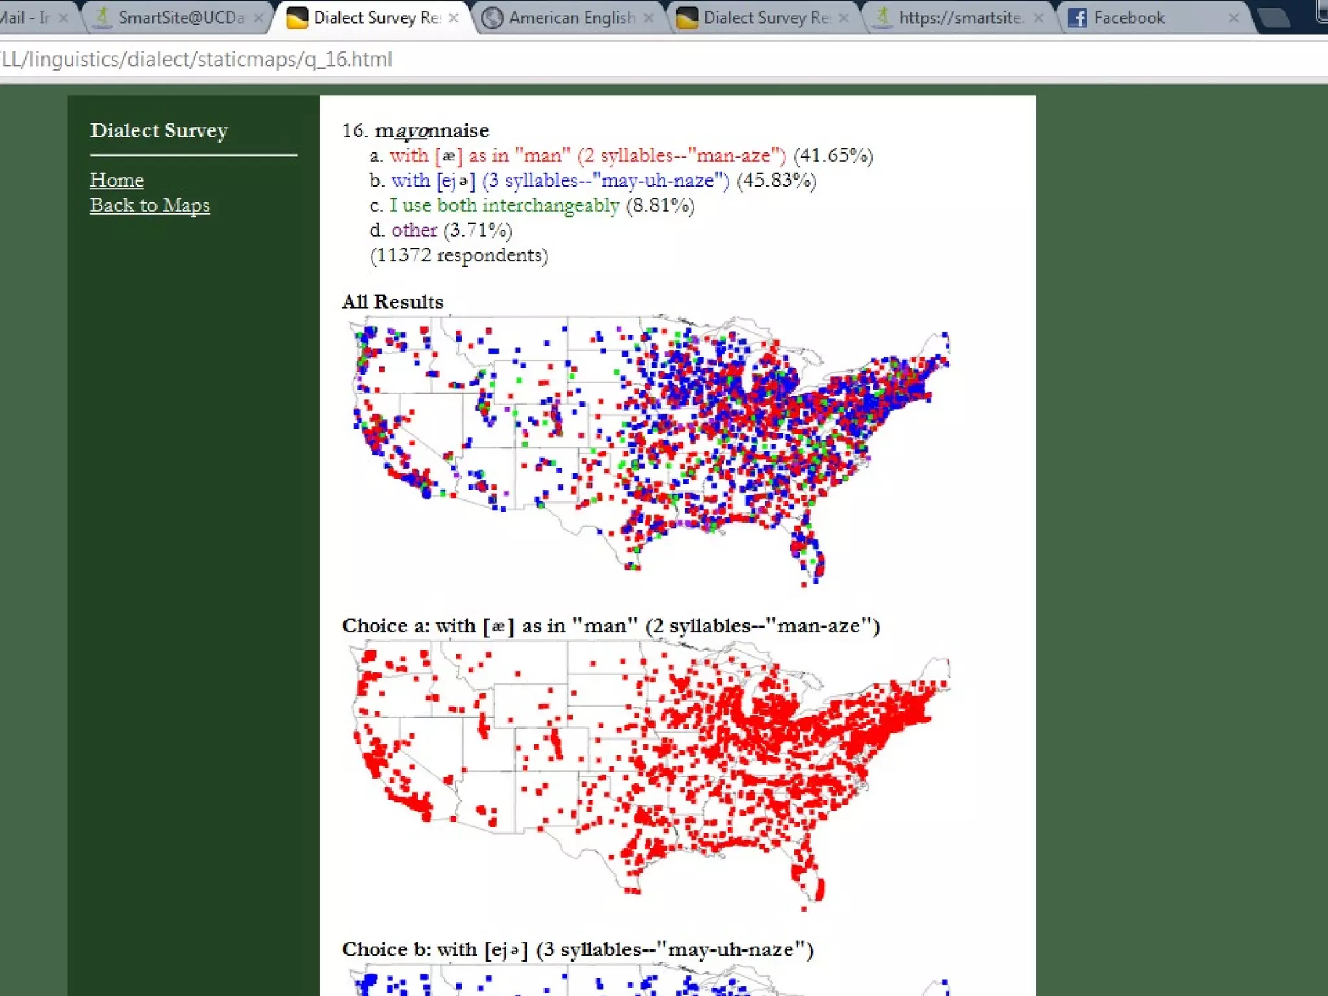Open the SmartSite@UCDa tab
Image resolution: width=1328 pixels, height=996 pixels.
coord(181,18)
